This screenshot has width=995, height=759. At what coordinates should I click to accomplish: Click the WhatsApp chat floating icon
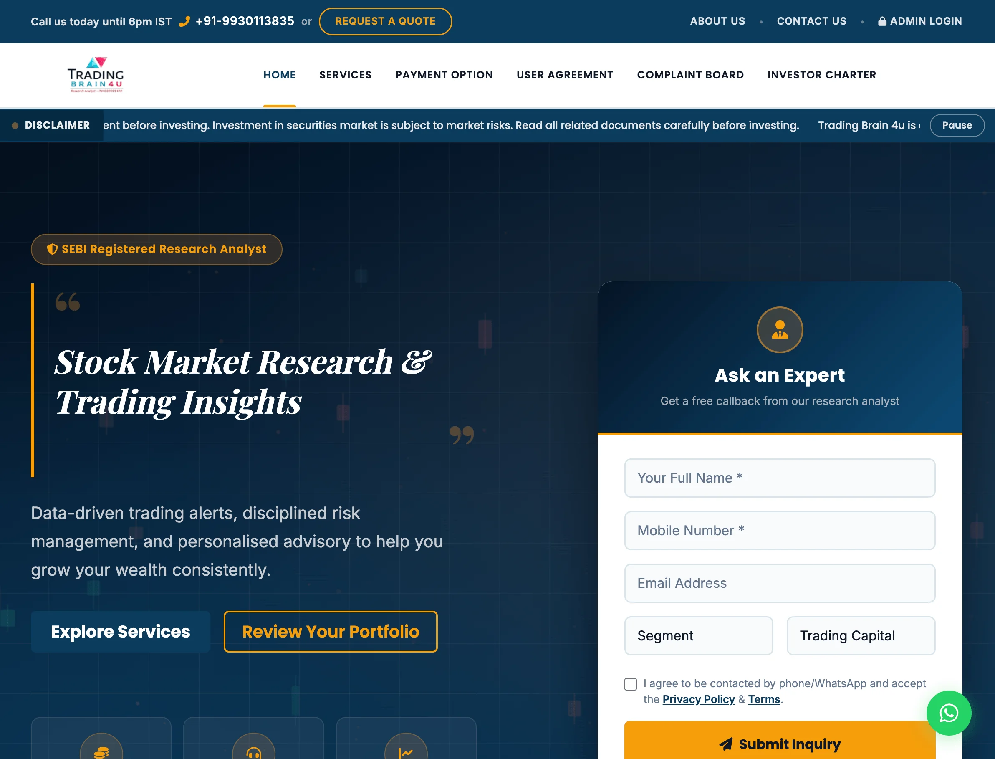click(949, 713)
